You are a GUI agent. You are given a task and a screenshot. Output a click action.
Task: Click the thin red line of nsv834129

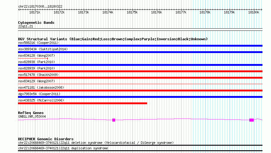click(140, 84)
